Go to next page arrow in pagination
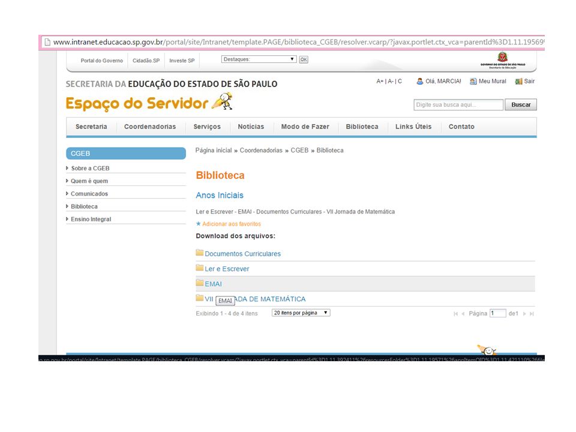 tap(524, 314)
